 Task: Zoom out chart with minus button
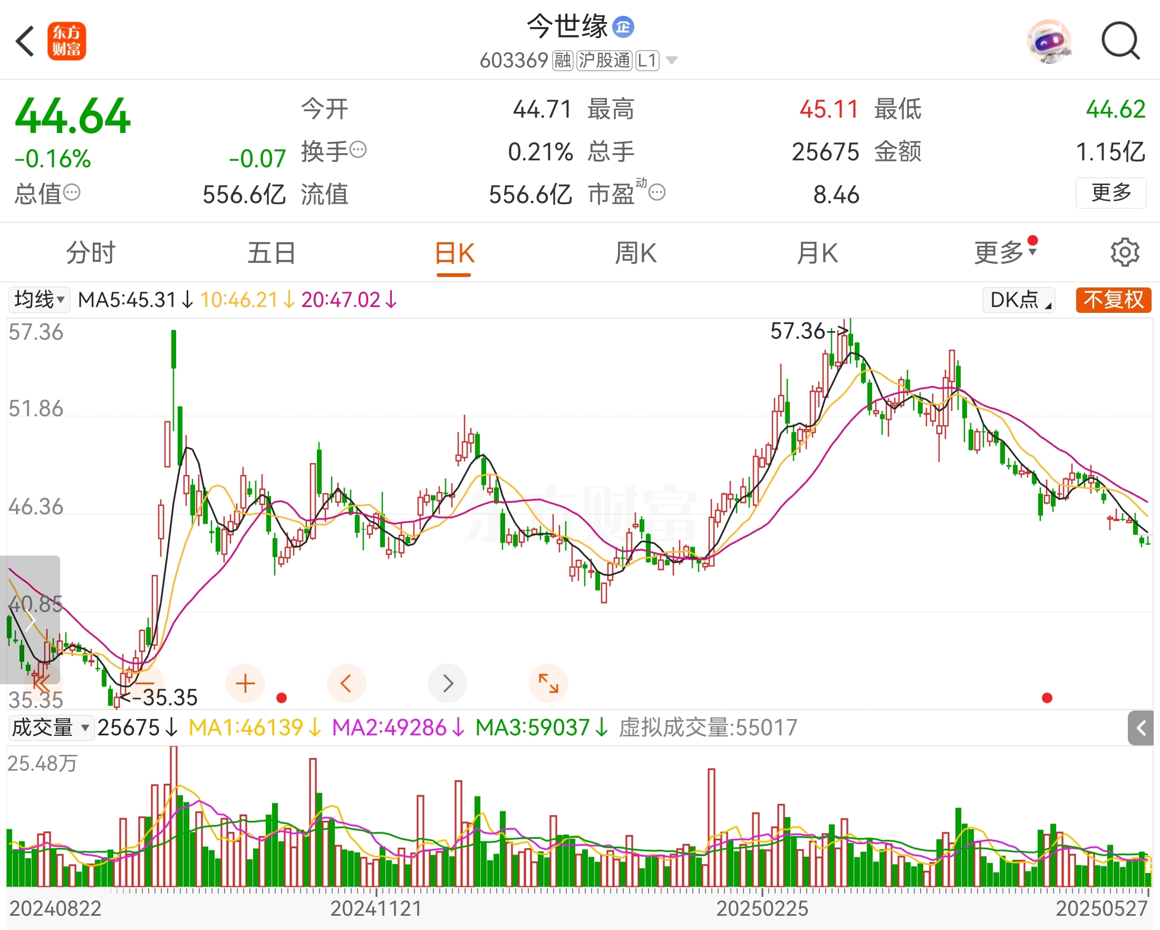(144, 684)
